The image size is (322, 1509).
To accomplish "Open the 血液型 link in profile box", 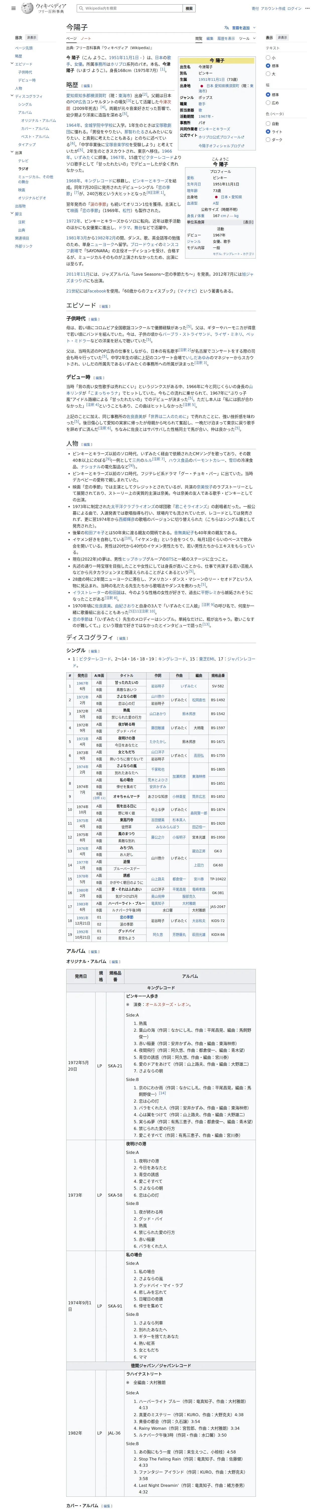I will [x=192, y=203].
